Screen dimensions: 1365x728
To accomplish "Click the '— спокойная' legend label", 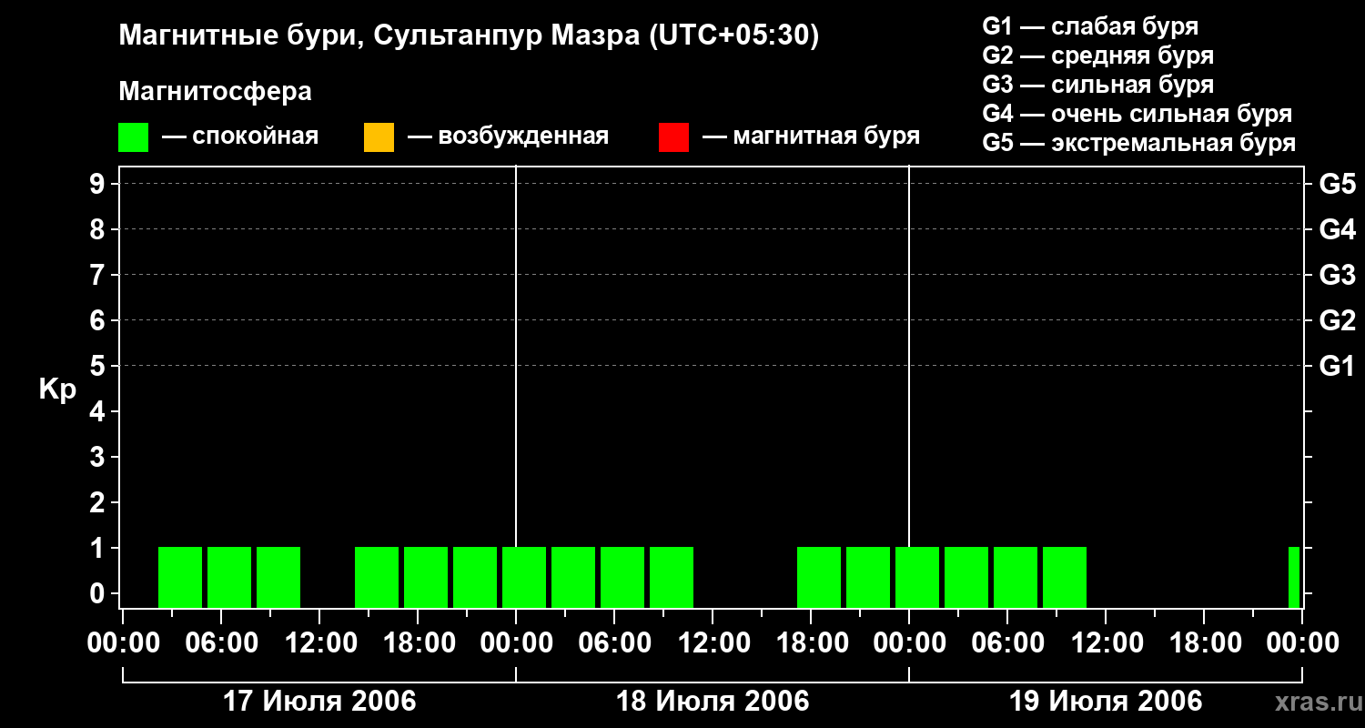I will (x=240, y=137).
